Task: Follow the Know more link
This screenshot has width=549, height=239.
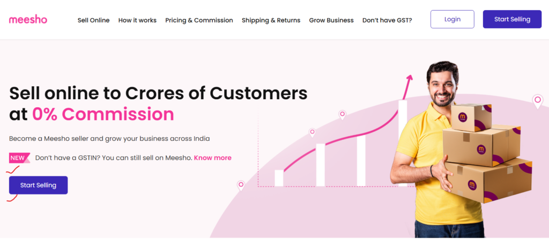Action: (x=213, y=158)
